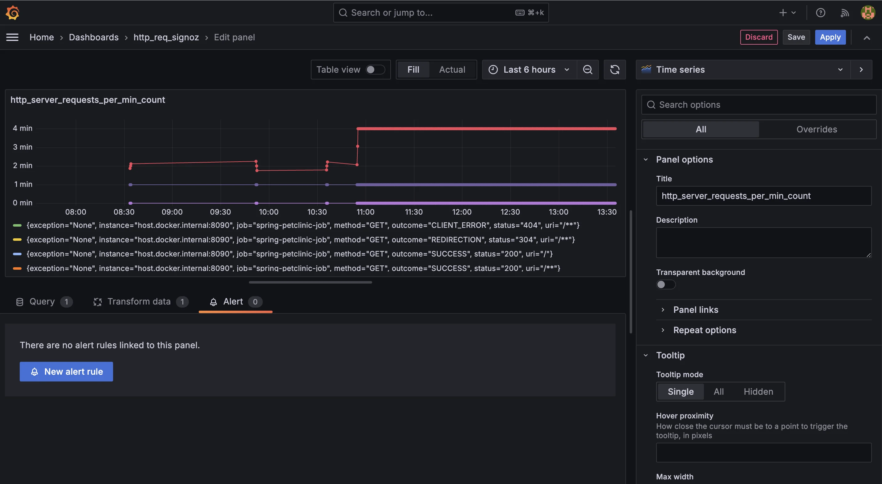Screen dimensions: 882x484
Task: Apply panel changes
Action: point(830,37)
